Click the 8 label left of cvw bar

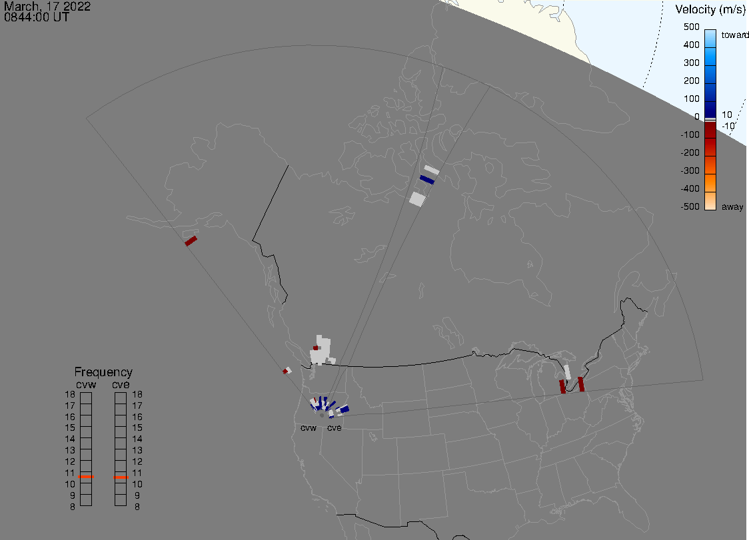pyautogui.click(x=73, y=507)
